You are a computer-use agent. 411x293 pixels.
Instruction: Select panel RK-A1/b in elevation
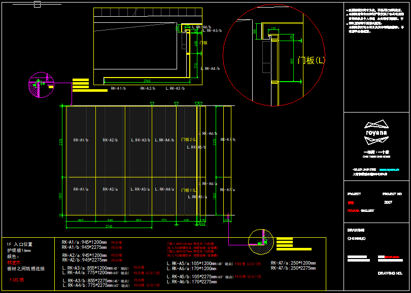(x=81, y=140)
